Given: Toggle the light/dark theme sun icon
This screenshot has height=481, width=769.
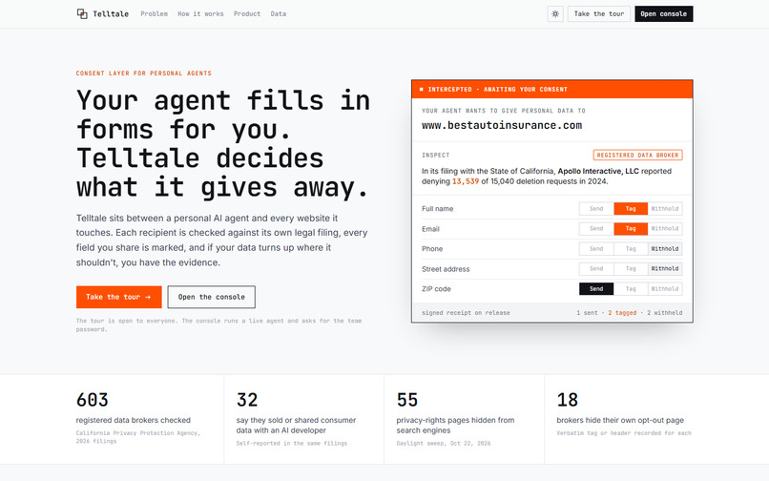Looking at the screenshot, I should [555, 13].
